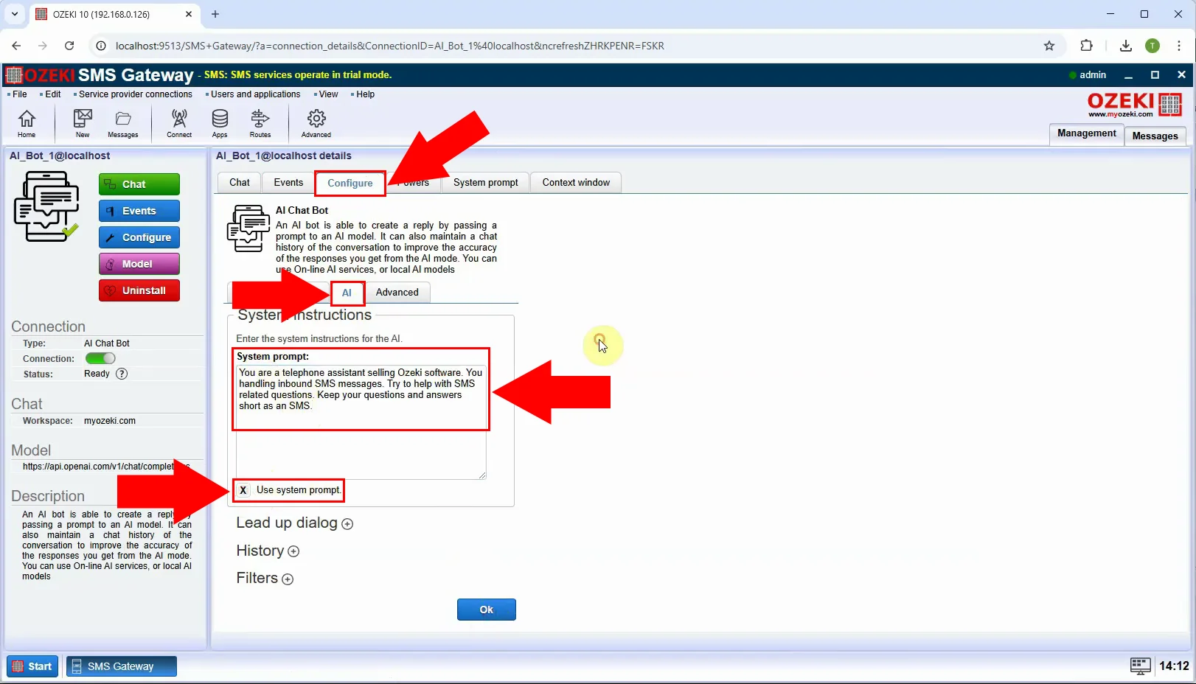Uncheck the Use system prompt checkbox
Screen dimensions: 1196x684
coord(243,490)
